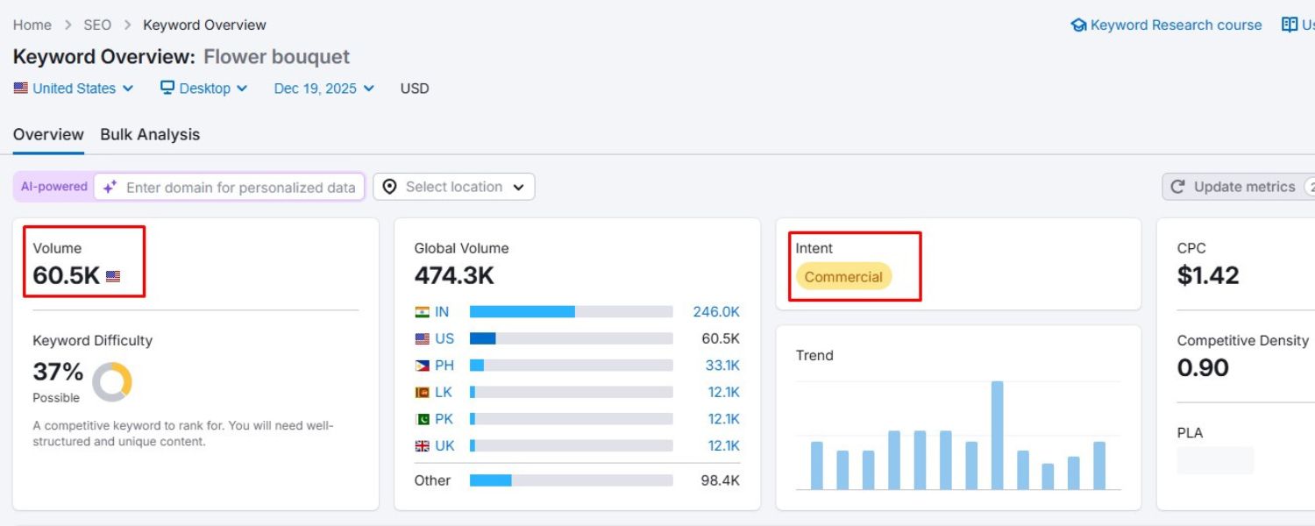Click the UK flag in Global Volume list
Image resolution: width=1315 pixels, height=526 pixels.
click(423, 445)
